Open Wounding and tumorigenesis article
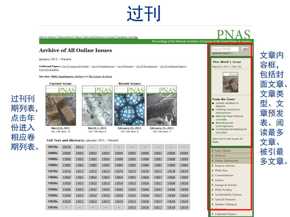The image size is (290, 217). click(x=224, y=124)
